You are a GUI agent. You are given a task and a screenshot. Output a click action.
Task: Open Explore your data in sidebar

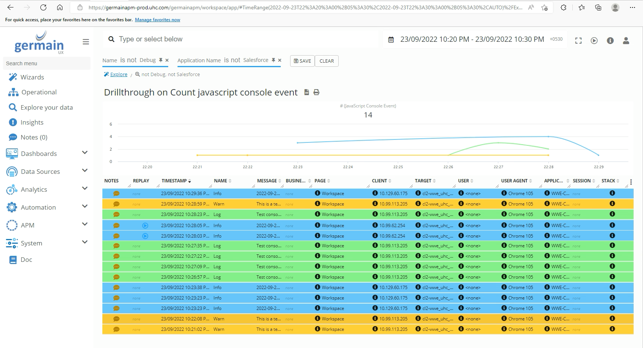46,107
